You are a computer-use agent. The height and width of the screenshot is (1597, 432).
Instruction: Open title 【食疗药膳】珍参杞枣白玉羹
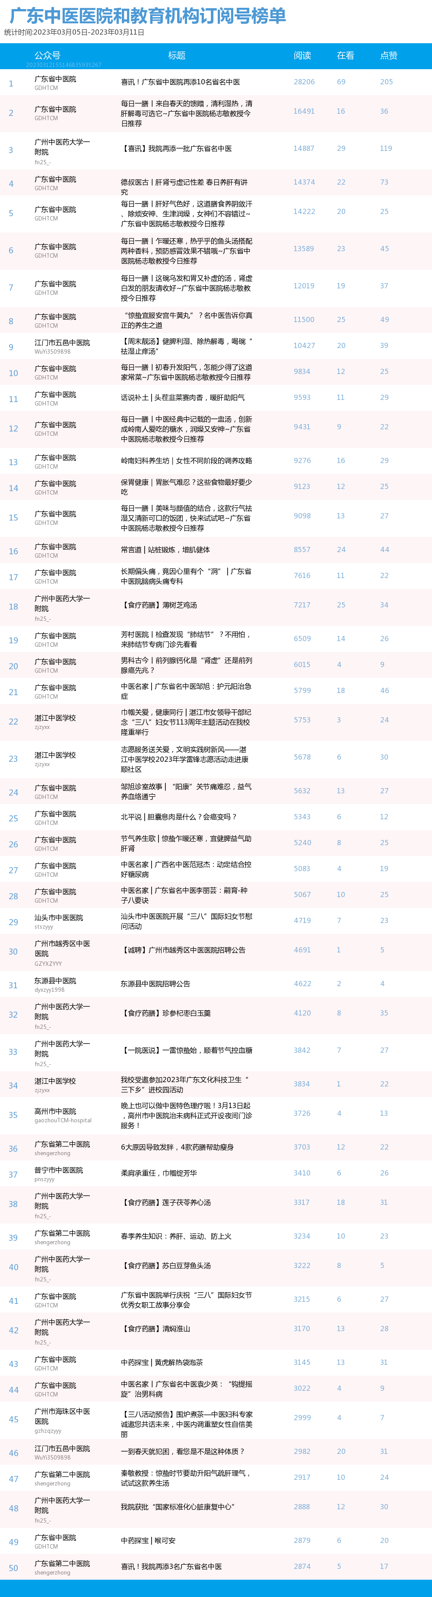point(165,1013)
